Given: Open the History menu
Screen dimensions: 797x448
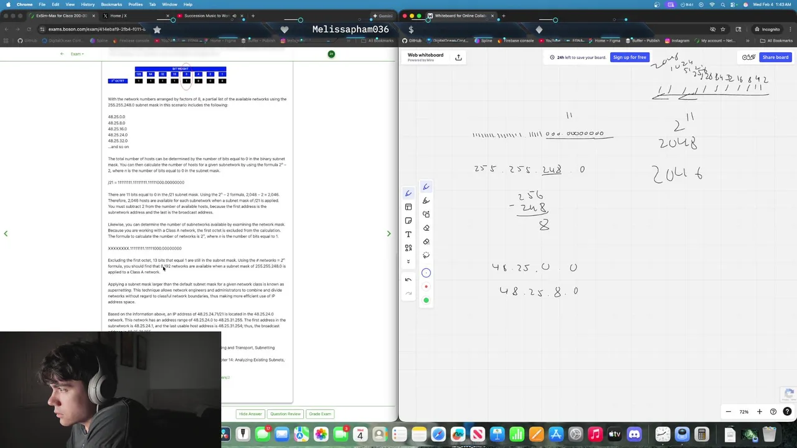Looking at the screenshot, I should click(x=88, y=4).
